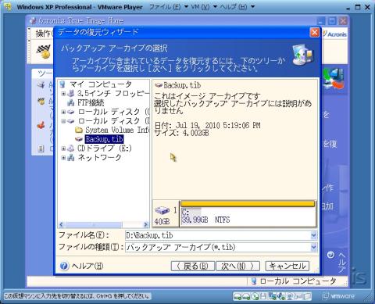Select the System Volume Information folder icon
The height and width of the screenshot is (304, 375).
click(79, 130)
